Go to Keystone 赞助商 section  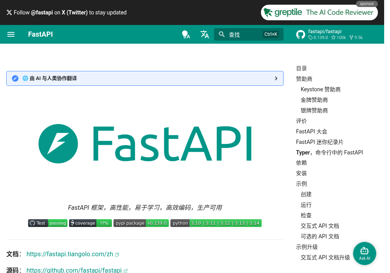point(321,90)
